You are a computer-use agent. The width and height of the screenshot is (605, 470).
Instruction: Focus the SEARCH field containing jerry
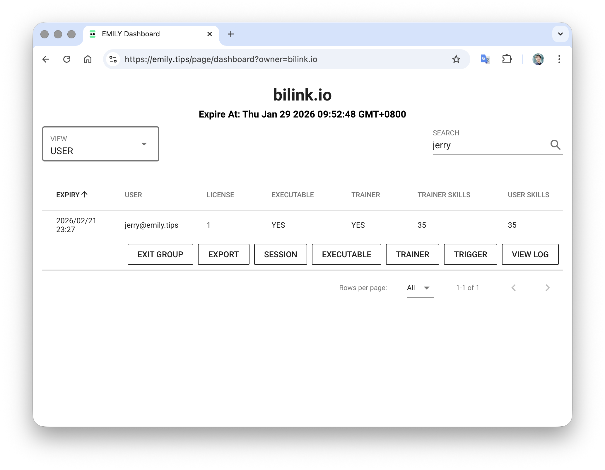[x=489, y=145]
